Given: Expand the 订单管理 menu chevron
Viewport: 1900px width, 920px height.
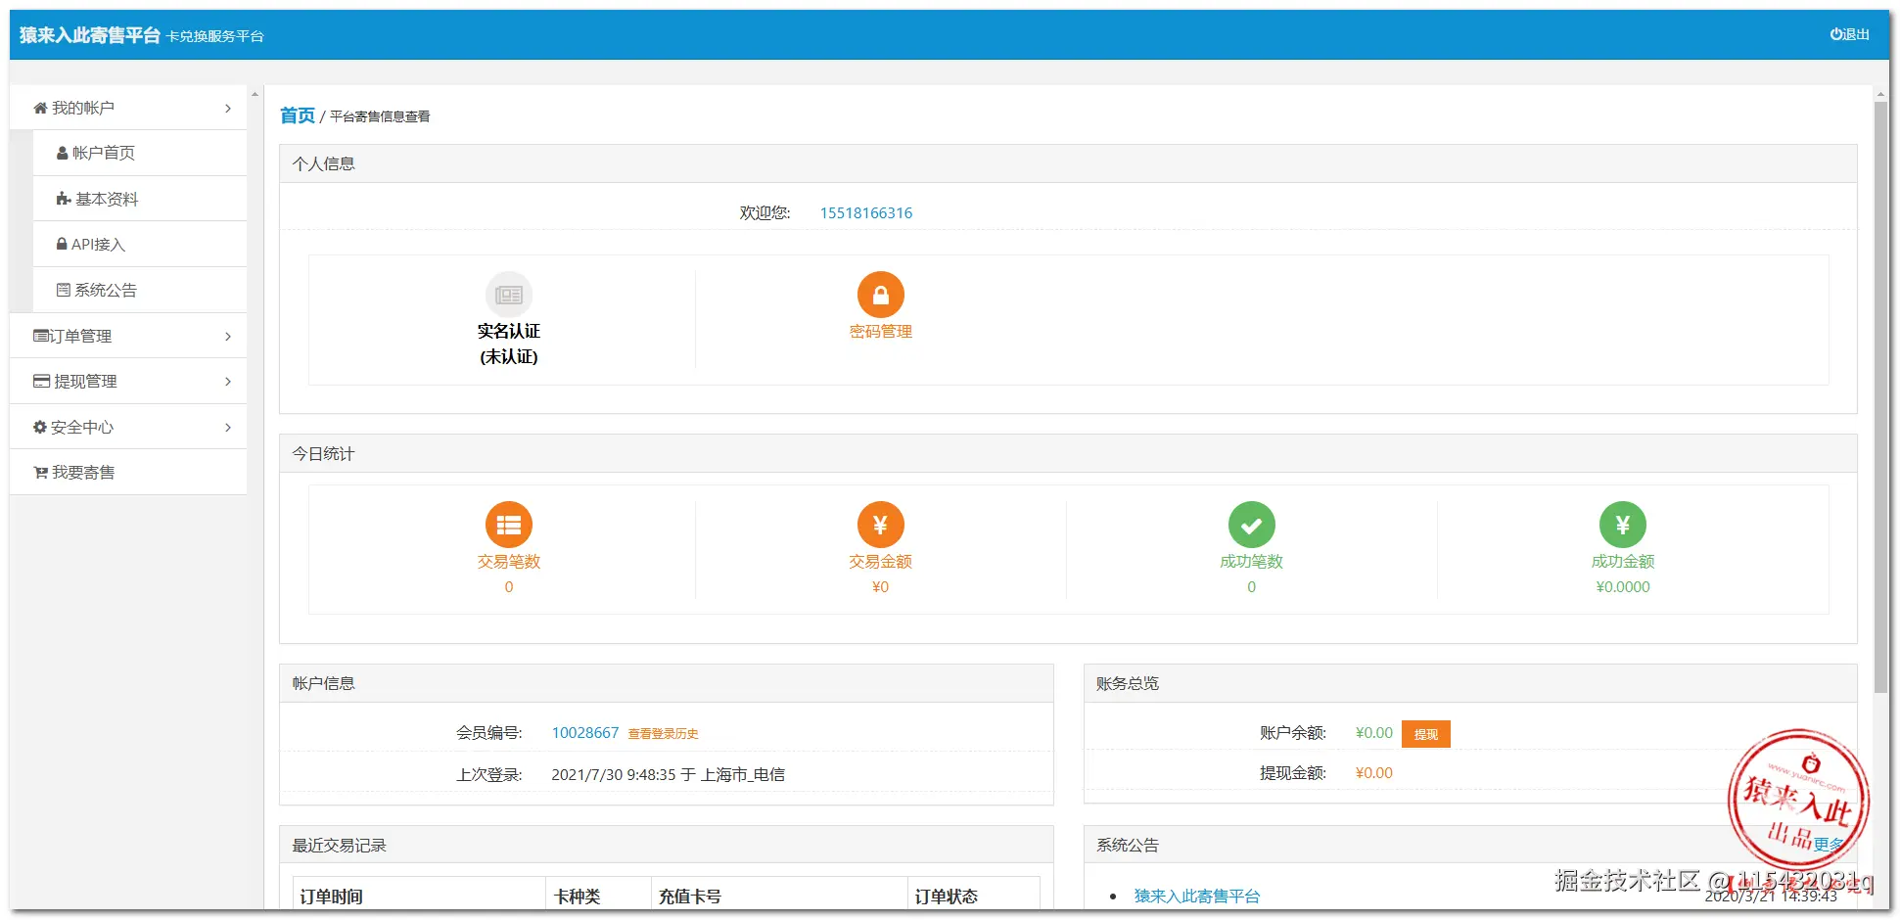Looking at the screenshot, I should (x=228, y=336).
